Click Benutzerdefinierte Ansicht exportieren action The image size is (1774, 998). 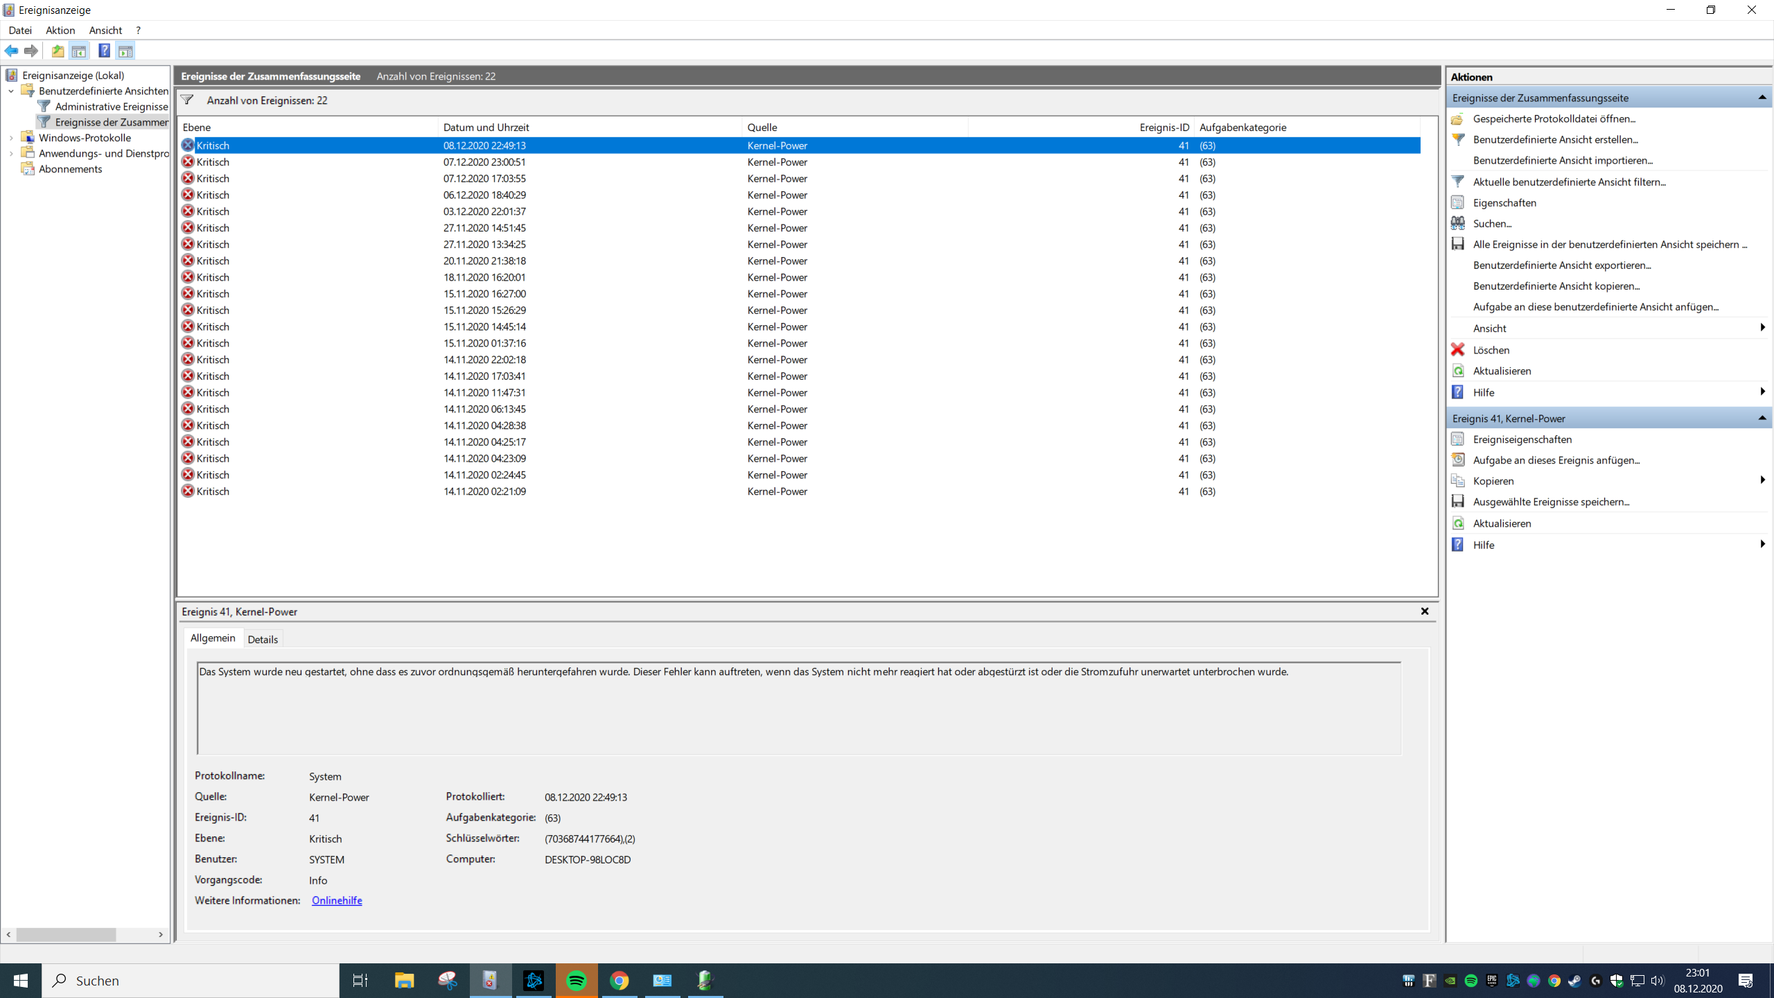click(1562, 265)
